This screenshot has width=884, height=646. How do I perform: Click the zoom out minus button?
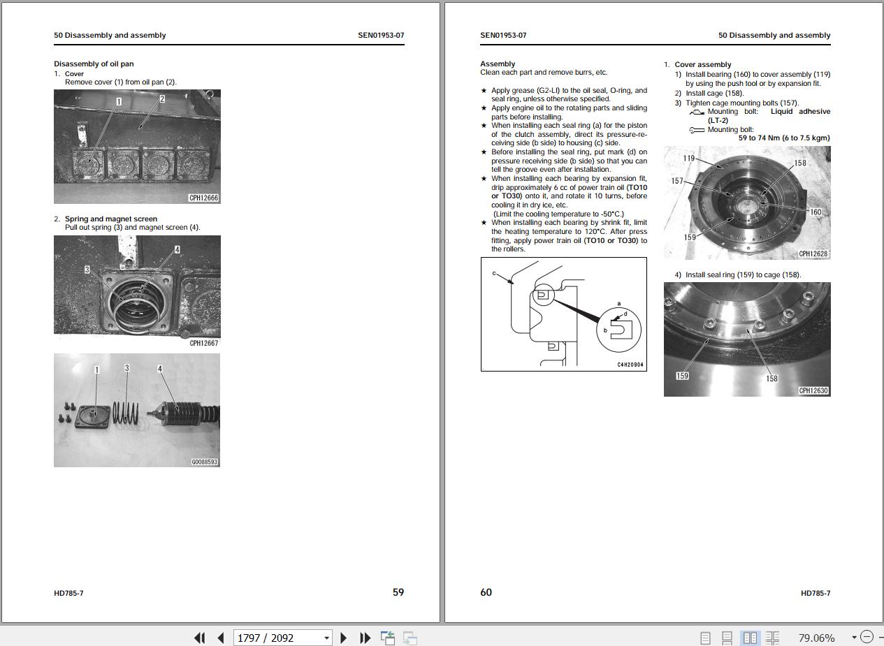coord(867,637)
